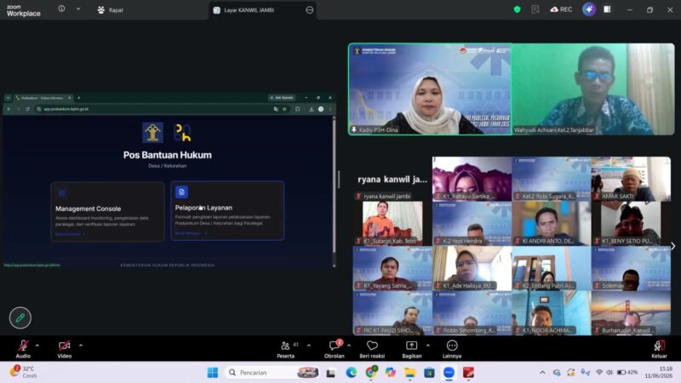Select AMAR SAKTI participant thumbnail
The width and height of the screenshot is (681, 383).
[x=631, y=179]
